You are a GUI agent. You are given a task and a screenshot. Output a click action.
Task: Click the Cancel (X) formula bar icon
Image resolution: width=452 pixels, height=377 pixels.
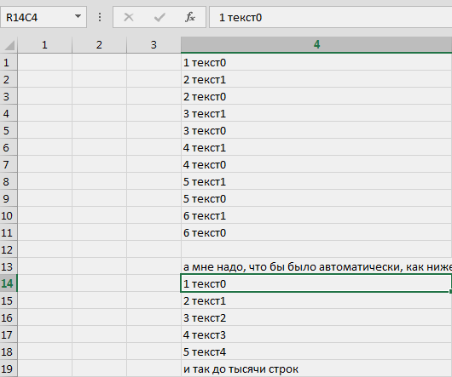[x=129, y=17]
